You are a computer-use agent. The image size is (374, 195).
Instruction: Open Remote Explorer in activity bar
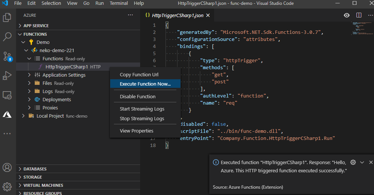click(7, 95)
